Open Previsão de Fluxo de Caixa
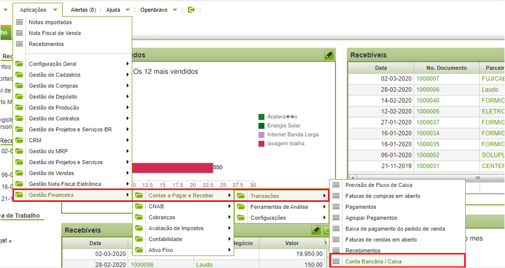Screen dimensions: 505x268 378,185
